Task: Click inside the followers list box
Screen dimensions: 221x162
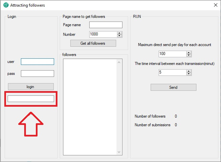Action: point(90,106)
